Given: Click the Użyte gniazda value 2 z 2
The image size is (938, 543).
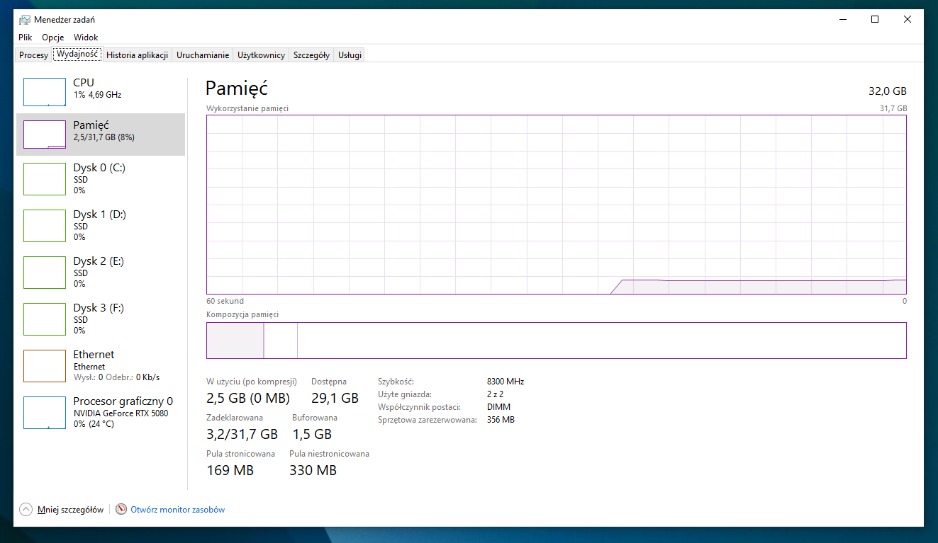Looking at the screenshot, I should pyautogui.click(x=495, y=394).
